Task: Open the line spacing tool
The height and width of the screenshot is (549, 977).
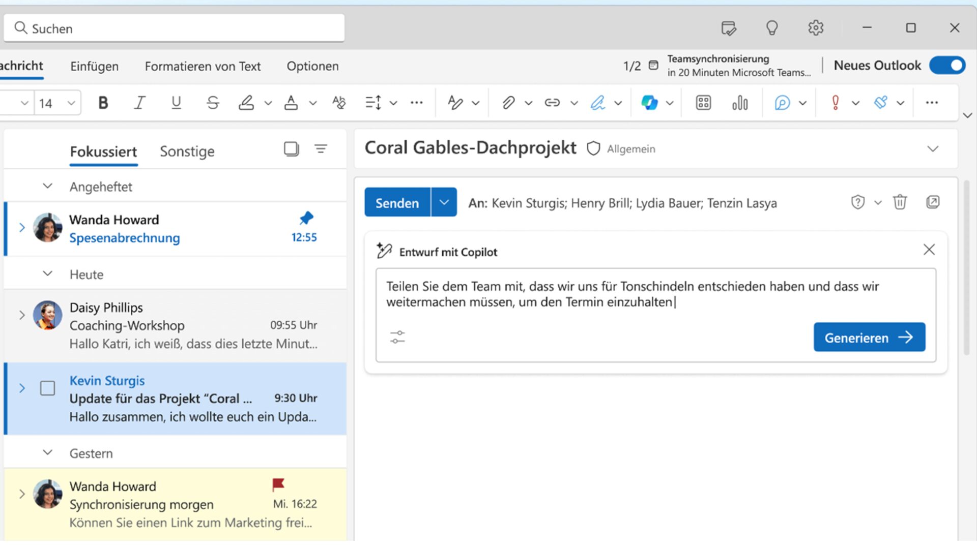Action: pos(373,103)
